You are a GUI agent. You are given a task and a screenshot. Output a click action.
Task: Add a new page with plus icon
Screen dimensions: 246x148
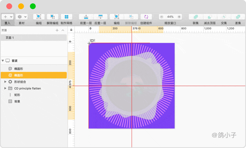coord(57,30)
